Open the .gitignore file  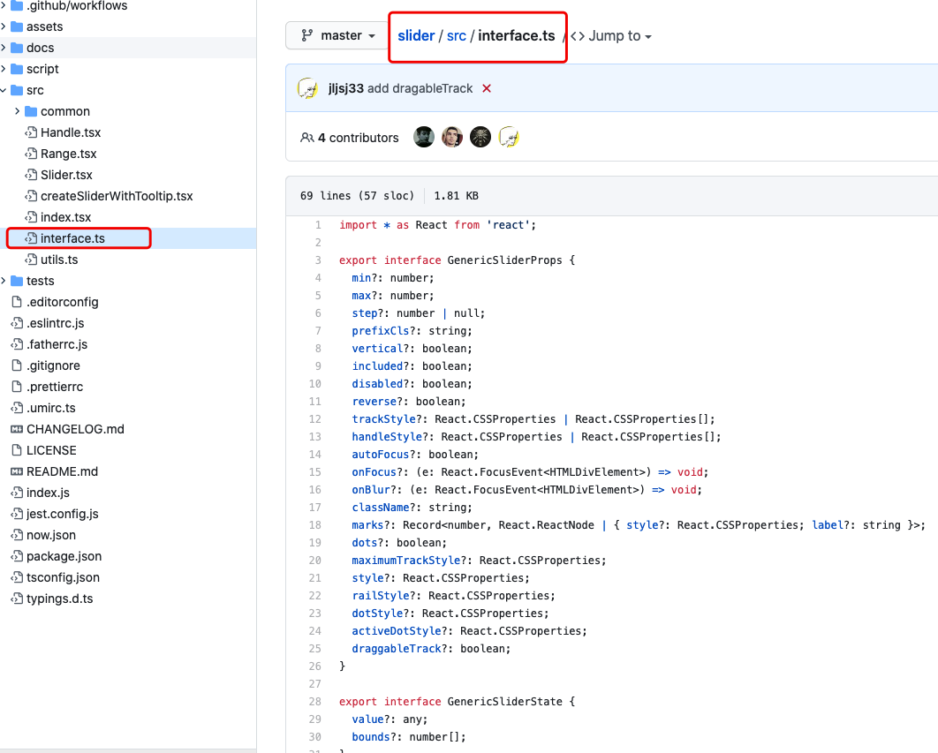[x=53, y=365]
